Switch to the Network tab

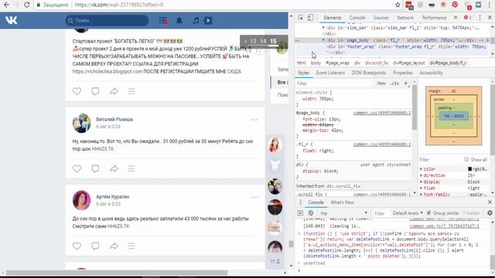pos(405,18)
